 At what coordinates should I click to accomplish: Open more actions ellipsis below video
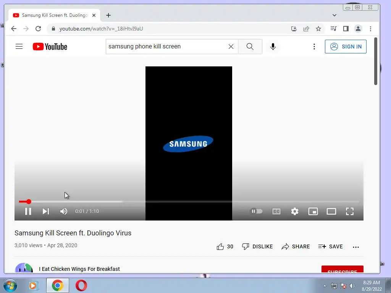pyautogui.click(x=356, y=247)
